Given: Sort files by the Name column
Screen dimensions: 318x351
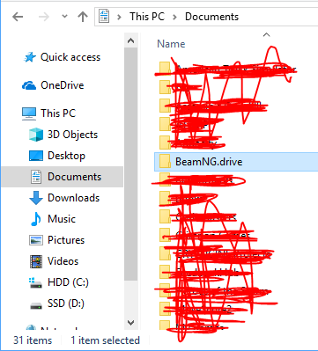Looking at the screenshot, I should (171, 44).
